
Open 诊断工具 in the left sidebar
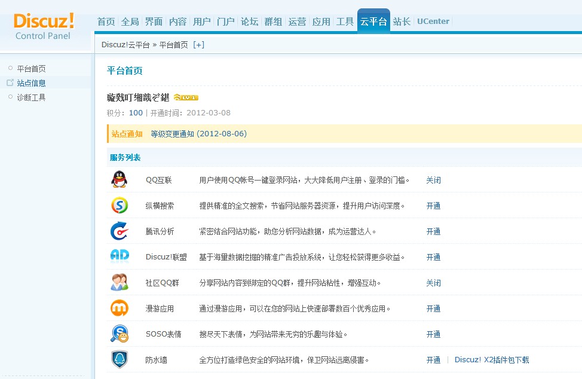point(31,97)
